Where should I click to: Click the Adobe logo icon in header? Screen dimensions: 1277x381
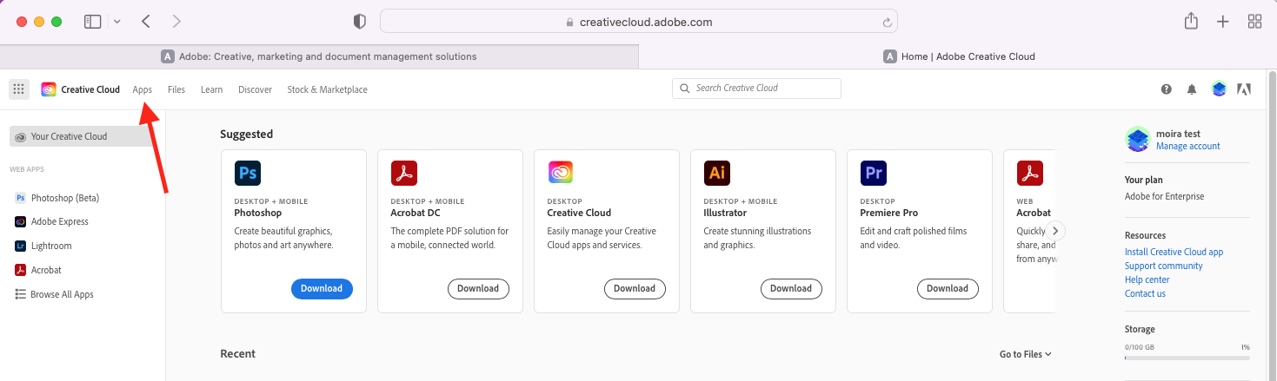coord(1244,89)
